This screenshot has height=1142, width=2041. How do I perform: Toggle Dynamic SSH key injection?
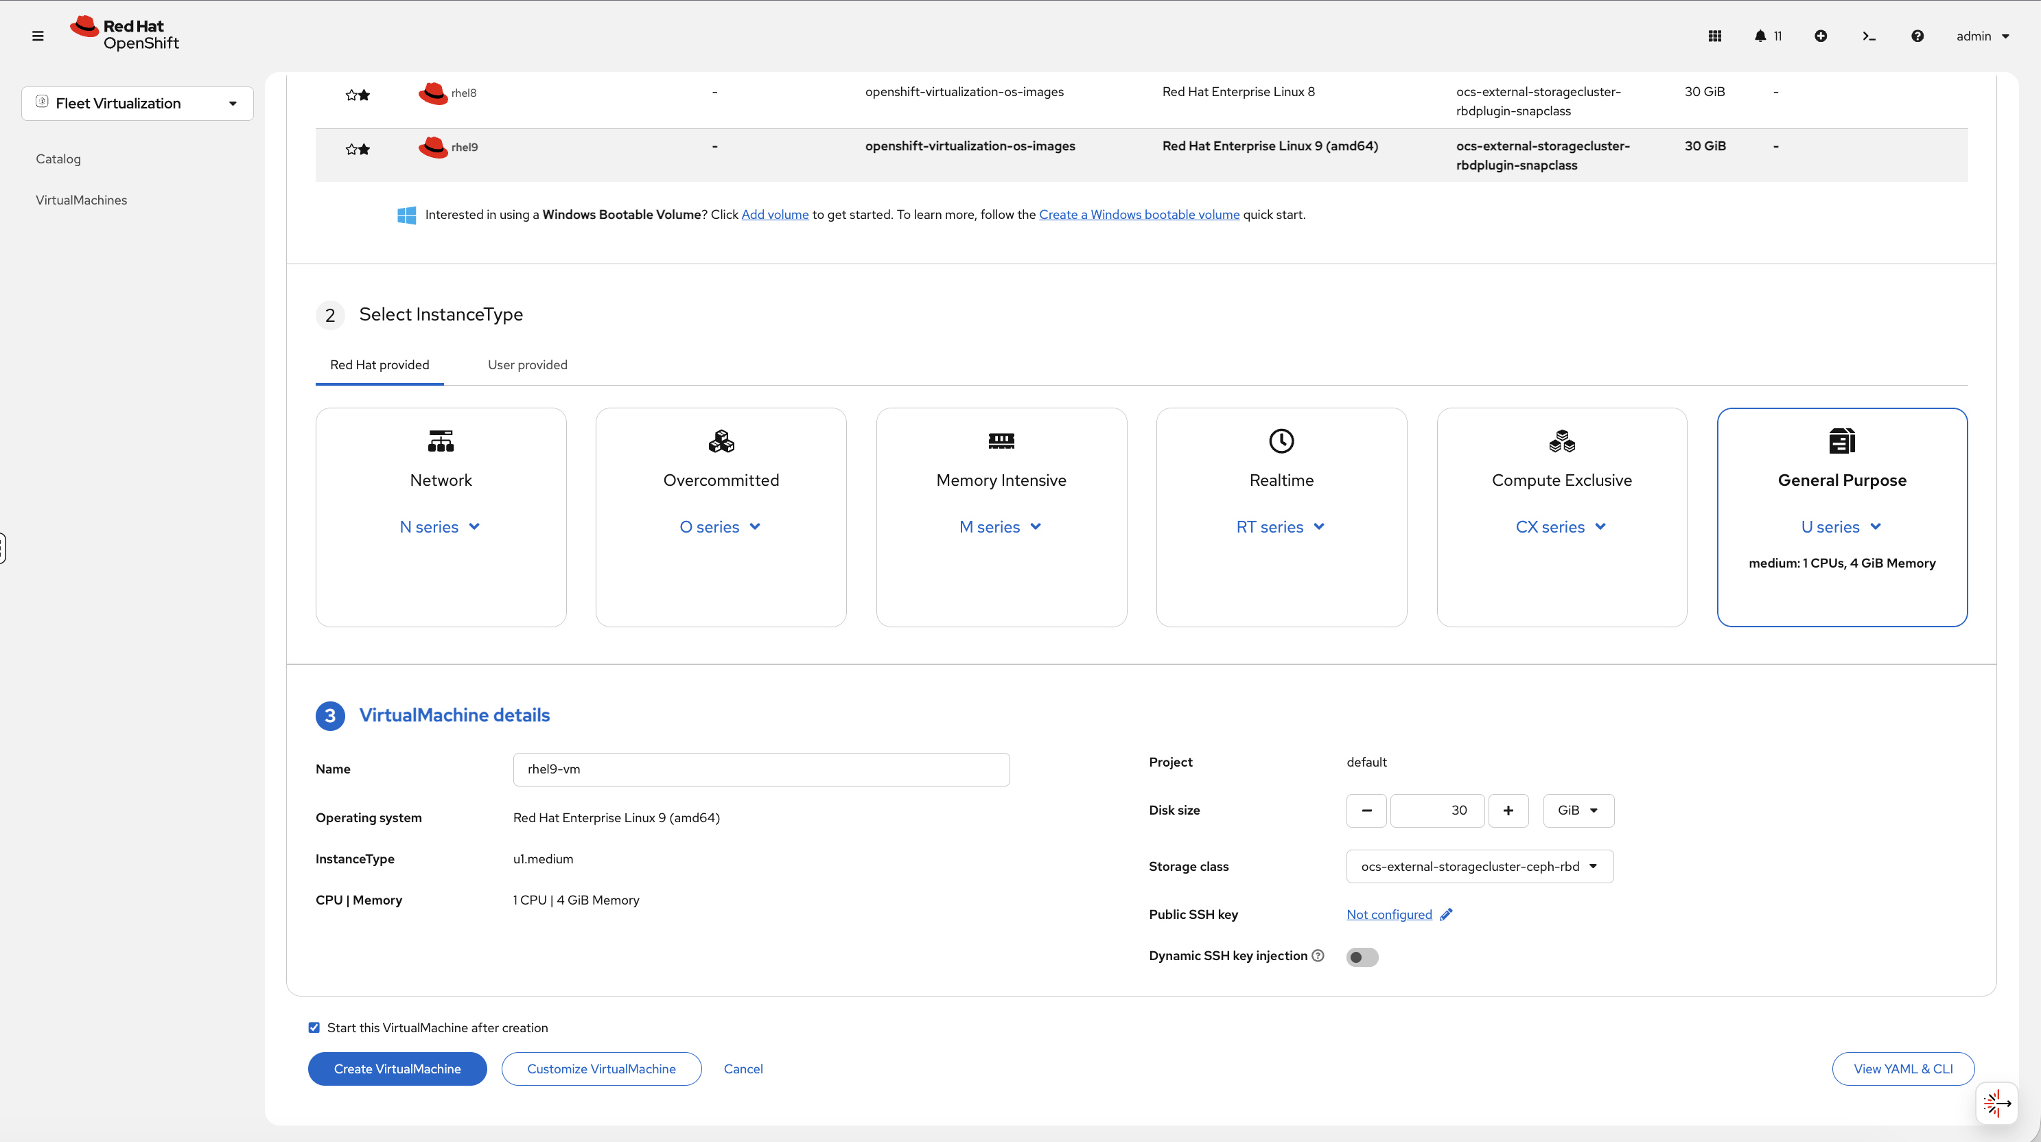coord(1362,957)
